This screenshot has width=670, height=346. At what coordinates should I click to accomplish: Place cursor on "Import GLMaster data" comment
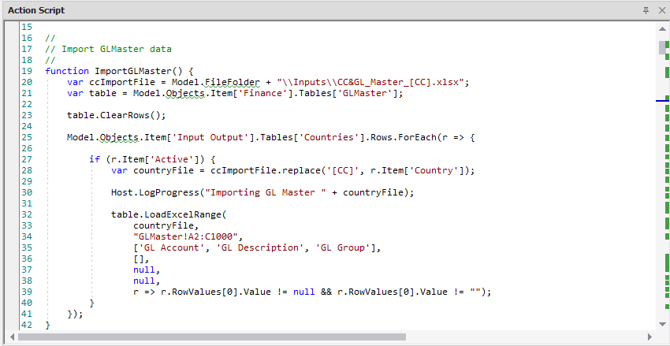click(x=116, y=49)
